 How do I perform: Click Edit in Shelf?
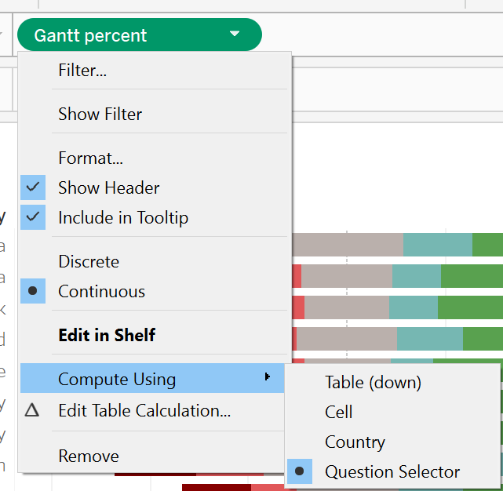tap(107, 336)
